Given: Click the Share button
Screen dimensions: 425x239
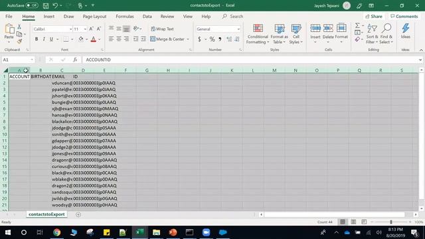Looking at the screenshot, I should (x=374, y=16).
